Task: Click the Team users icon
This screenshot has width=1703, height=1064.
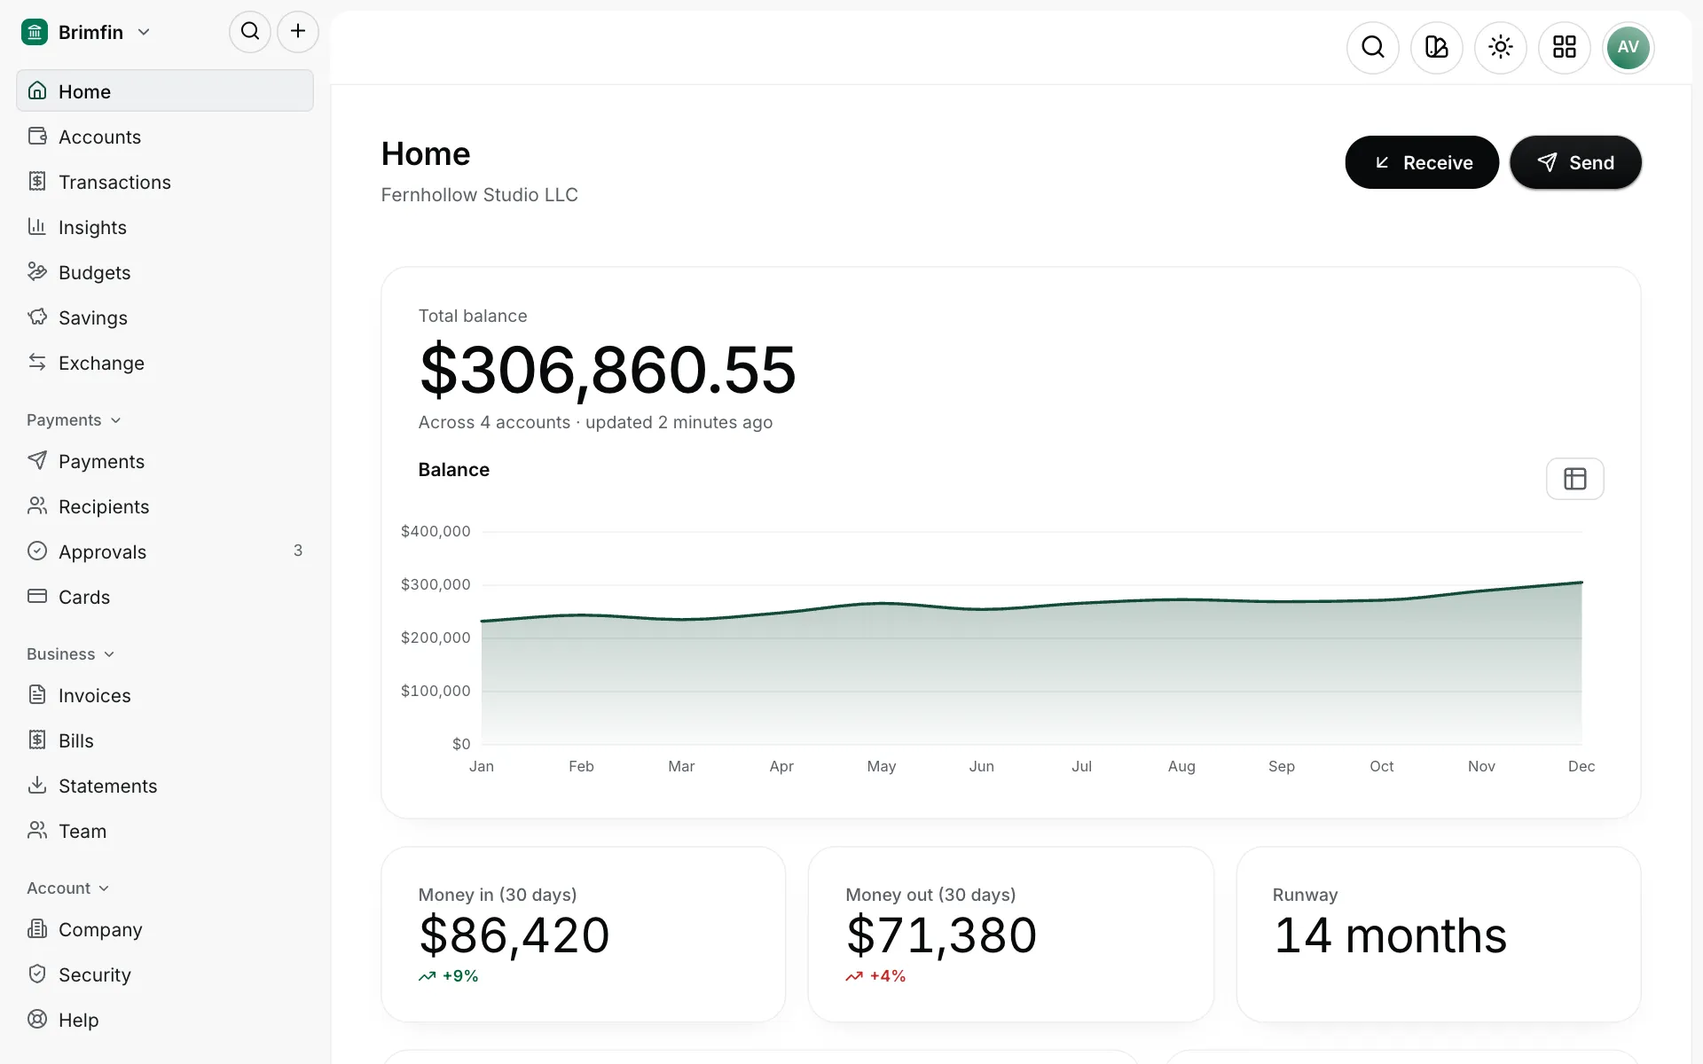Action: pos(37,830)
